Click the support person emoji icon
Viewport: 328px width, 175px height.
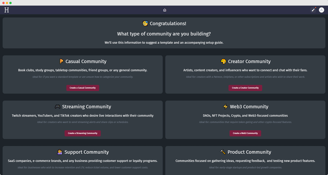60,152
